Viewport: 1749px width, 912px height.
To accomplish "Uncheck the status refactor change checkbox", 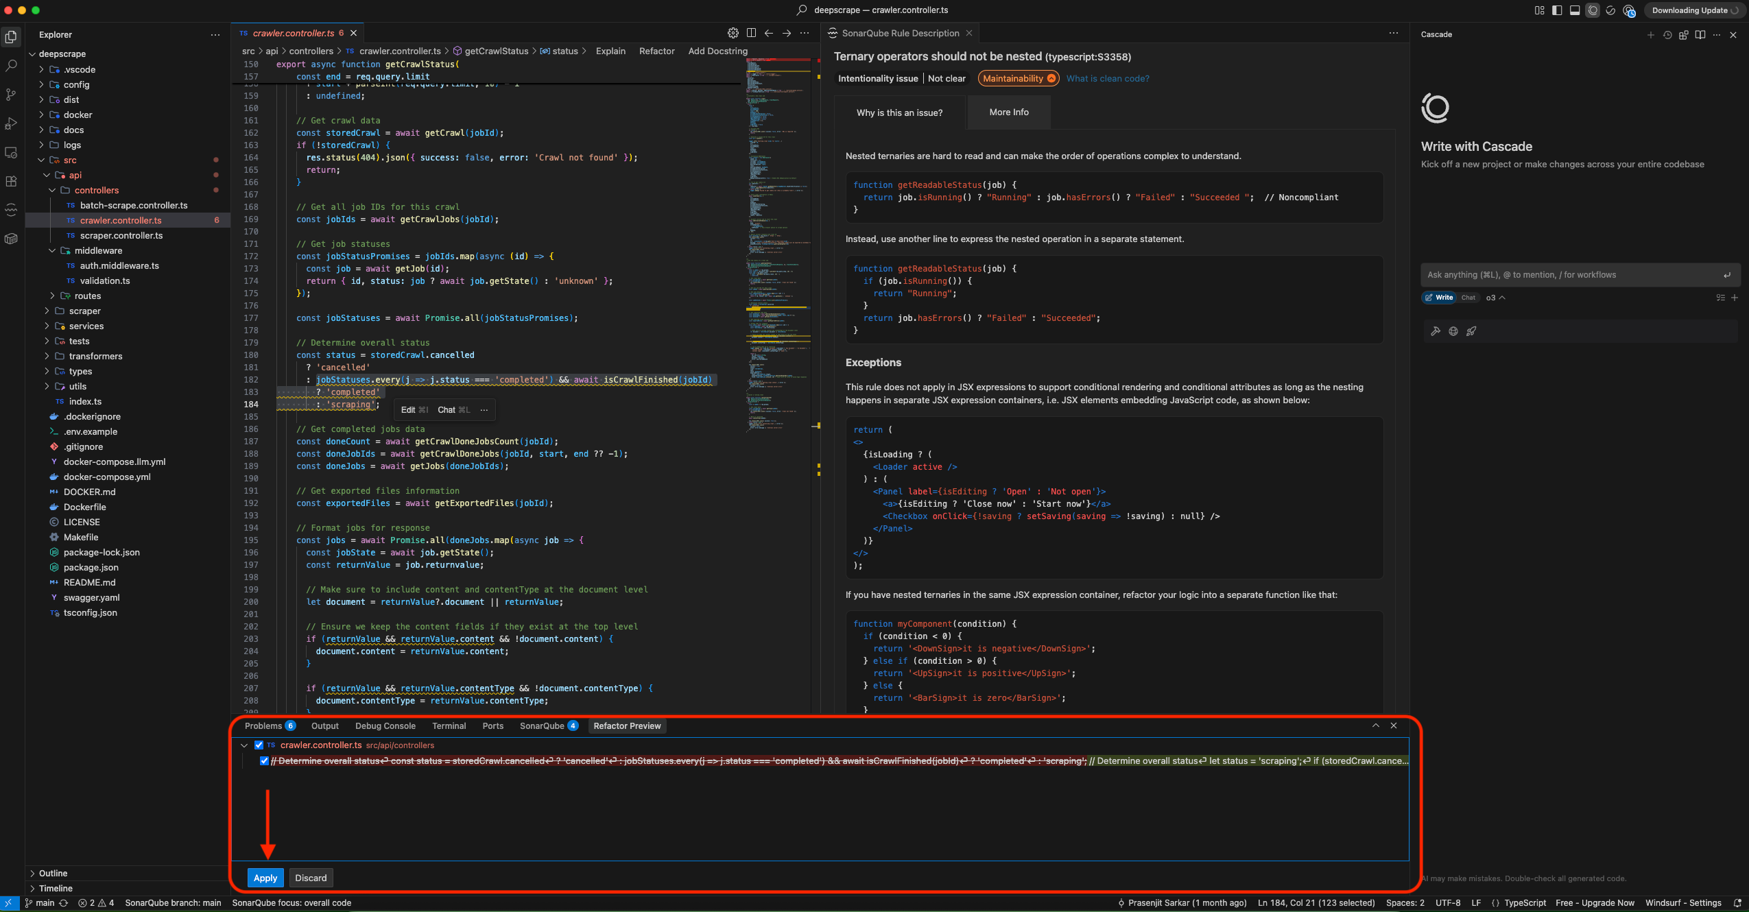I will (264, 760).
